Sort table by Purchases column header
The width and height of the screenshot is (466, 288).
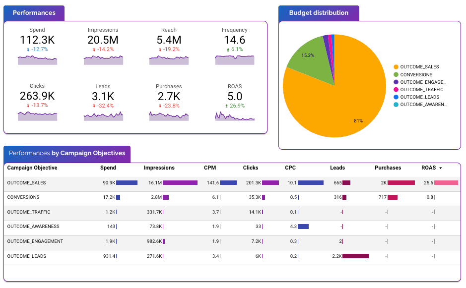coord(388,168)
